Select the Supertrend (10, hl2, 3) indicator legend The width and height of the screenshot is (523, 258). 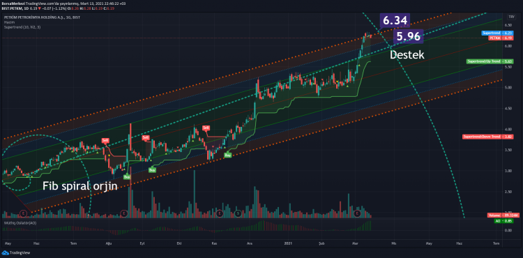[x=22, y=27]
